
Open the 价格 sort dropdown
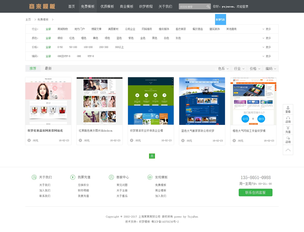255,69
